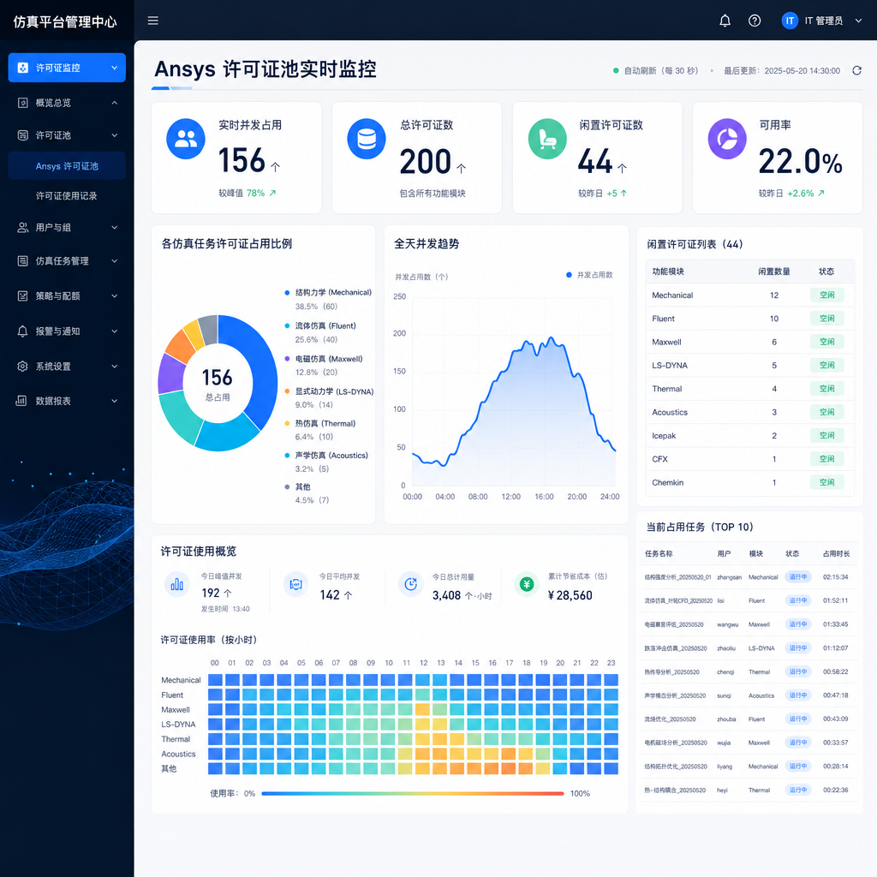This screenshot has width=877, height=877.
Task: Click the 累计节省成本 yen icon
Action: pyautogui.click(x=527, y=584)
